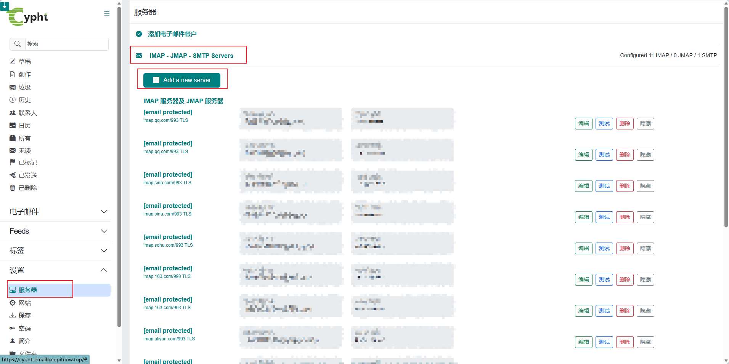Open the 日历 calendar
The height and width of the screenshot is (364, 729).
24,126
